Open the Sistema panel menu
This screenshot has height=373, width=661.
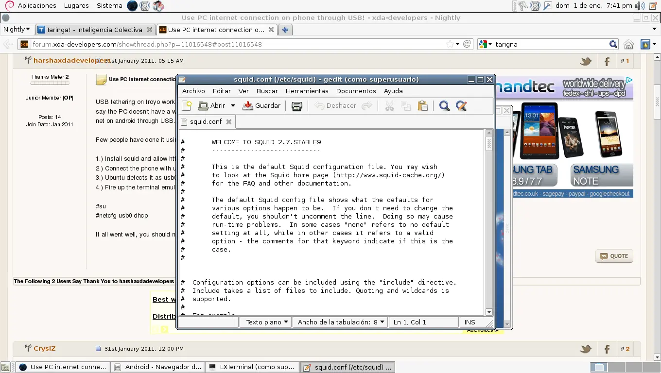coord(109,6)
